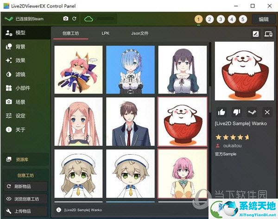The image size is (278, 219).
Task: Click the large Wanko preview image
Action: coord(245,71)
